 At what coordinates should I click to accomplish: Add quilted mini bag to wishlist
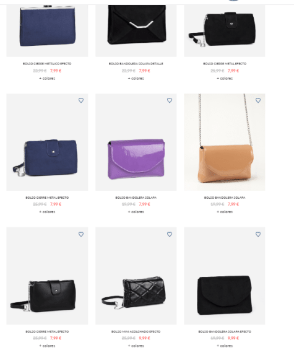pyautogui.click(x=170, y=234)
